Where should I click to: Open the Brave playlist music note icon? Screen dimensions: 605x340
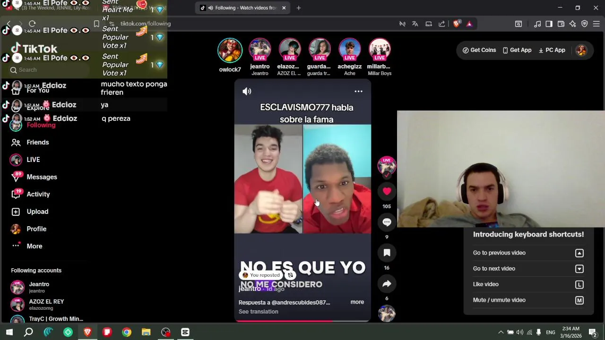[537, 24]
